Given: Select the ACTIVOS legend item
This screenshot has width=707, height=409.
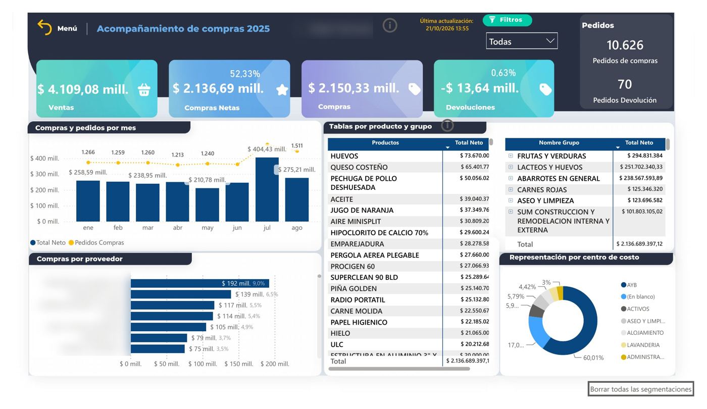Looking at the screenshot, I should [635, 309].
